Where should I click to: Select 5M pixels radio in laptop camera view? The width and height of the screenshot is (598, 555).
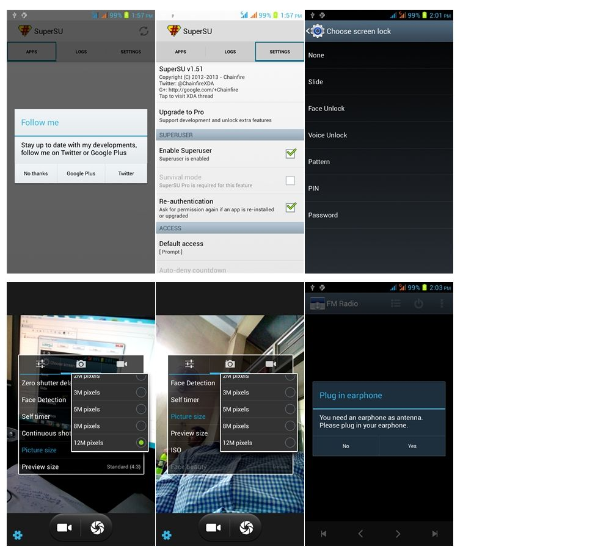pos(141,409)
